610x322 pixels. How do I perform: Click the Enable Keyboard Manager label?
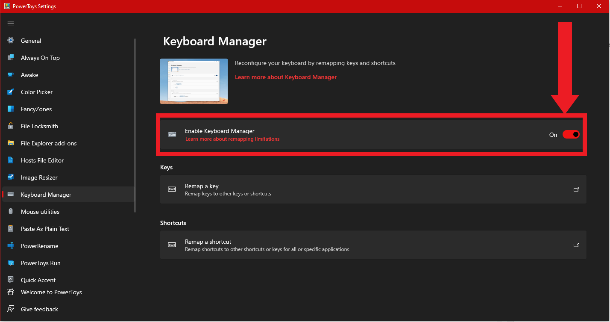click(220, 131)
